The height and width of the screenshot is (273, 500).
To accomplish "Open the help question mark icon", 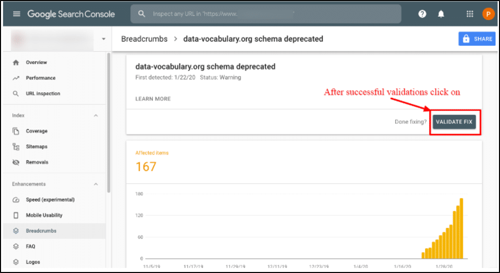I will [422, 14].
